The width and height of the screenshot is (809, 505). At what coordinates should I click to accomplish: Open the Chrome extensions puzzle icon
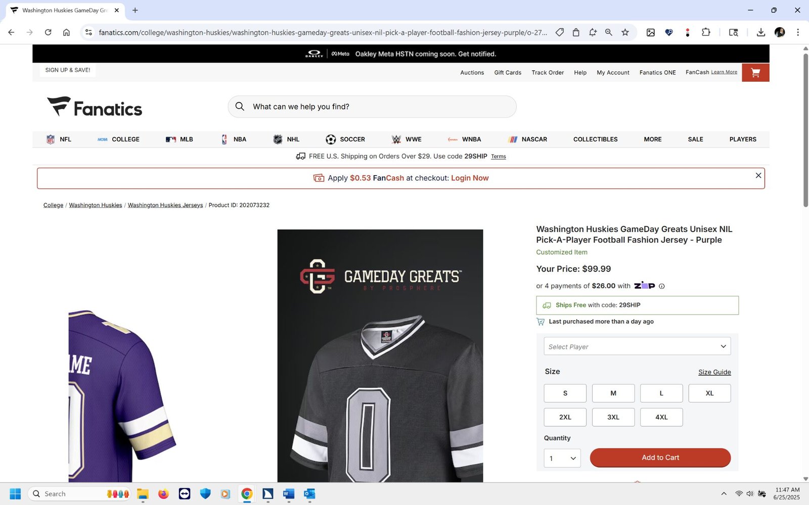point(706,32)
